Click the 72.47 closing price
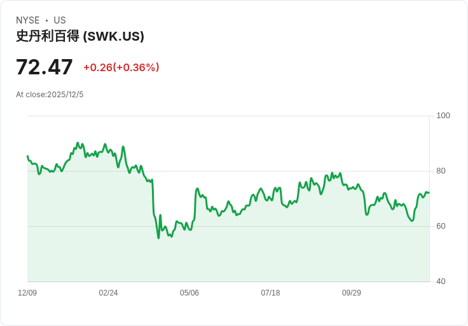Viewport: 468px width, 326px height. pyautogui.click(x=45, y=67)
